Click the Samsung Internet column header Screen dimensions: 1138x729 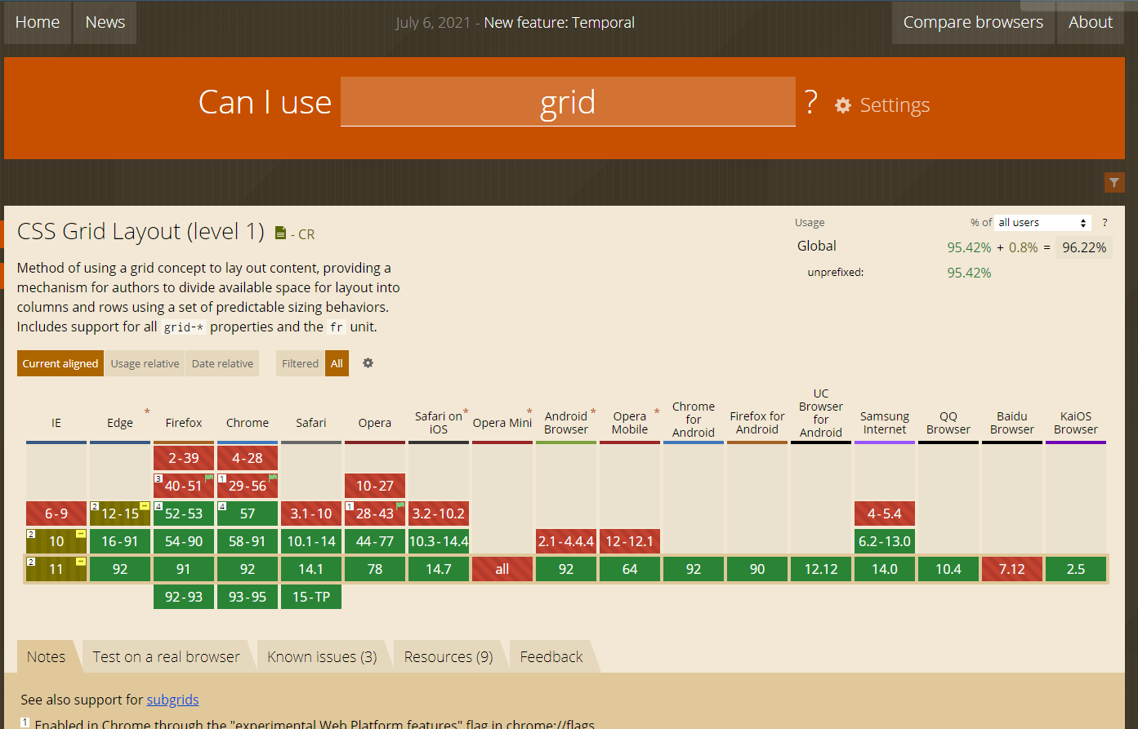(x=885, y=423)
